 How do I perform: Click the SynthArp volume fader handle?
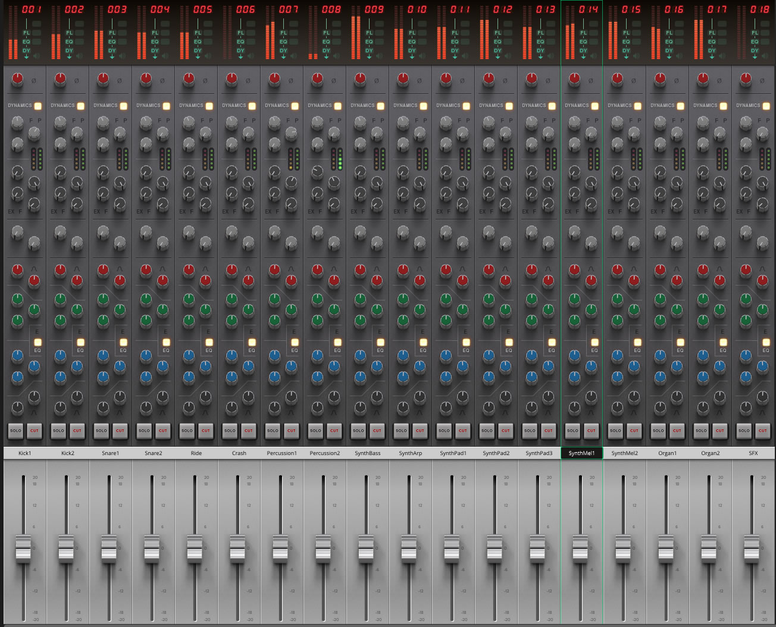pyautogui.click(x=409, y=548)
